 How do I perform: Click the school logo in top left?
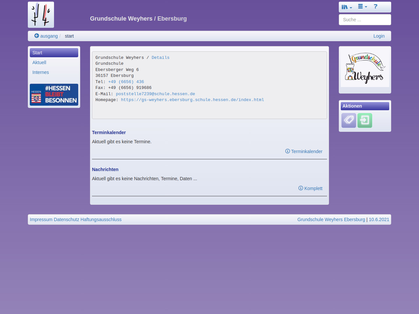point(41,15)
